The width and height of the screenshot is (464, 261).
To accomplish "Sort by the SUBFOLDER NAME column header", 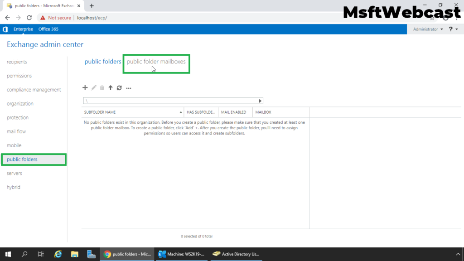I will pyautogui.click(x=133, y=112).
